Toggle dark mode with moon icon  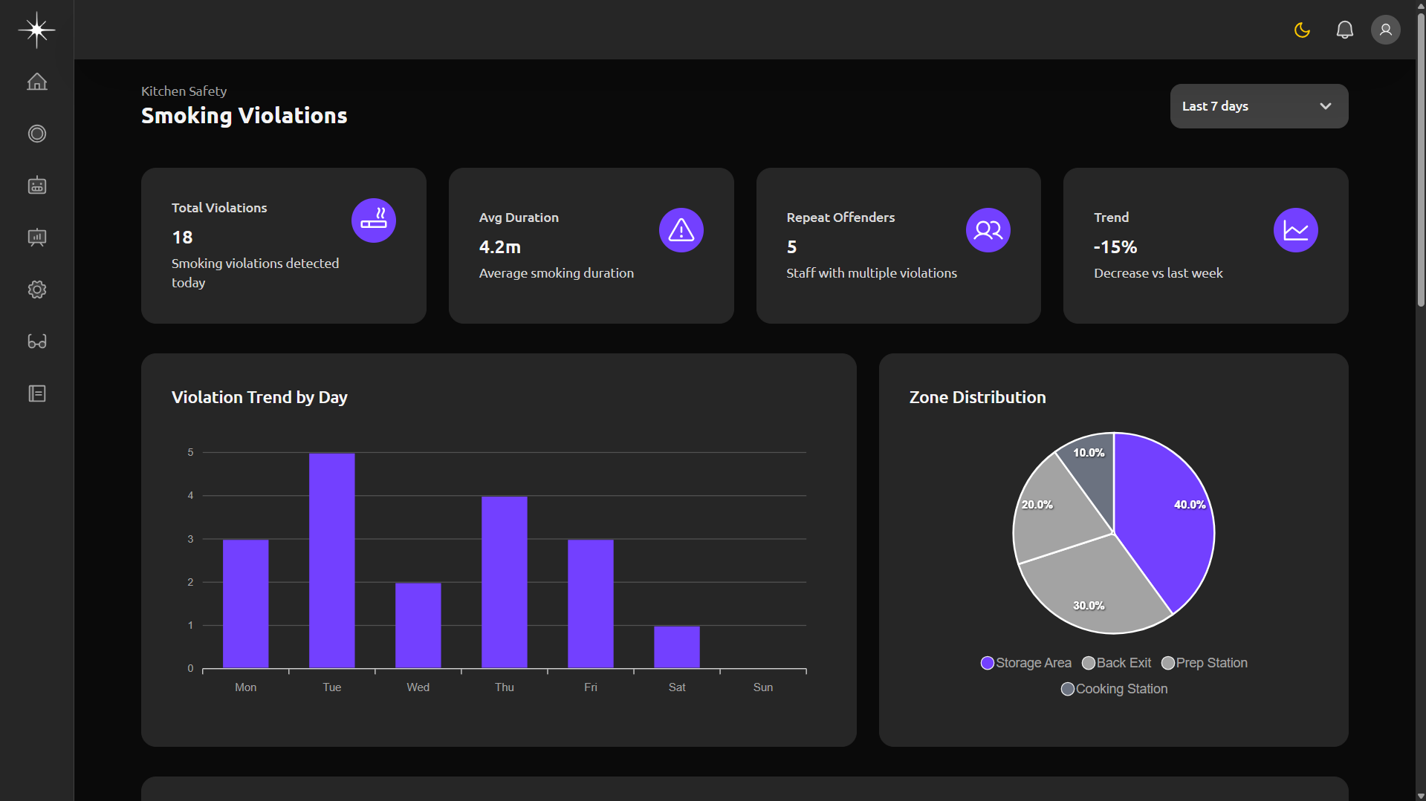click(1302, 30)
